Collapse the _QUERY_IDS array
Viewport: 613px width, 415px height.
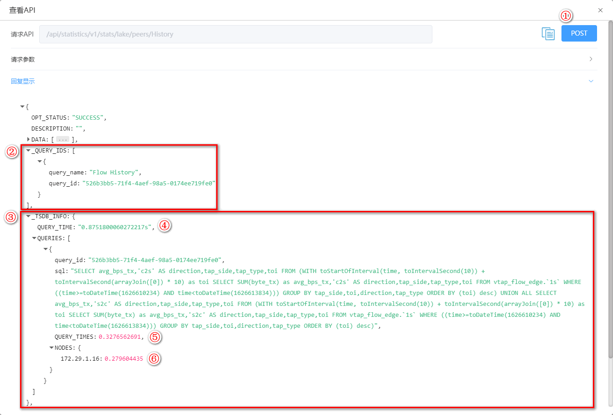coord(28,151)
